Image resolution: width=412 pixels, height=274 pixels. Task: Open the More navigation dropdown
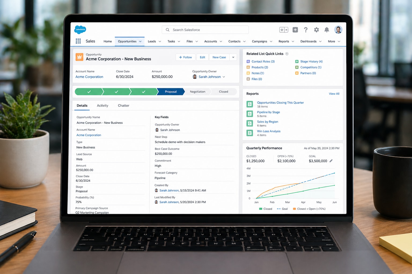click(334, 41)
